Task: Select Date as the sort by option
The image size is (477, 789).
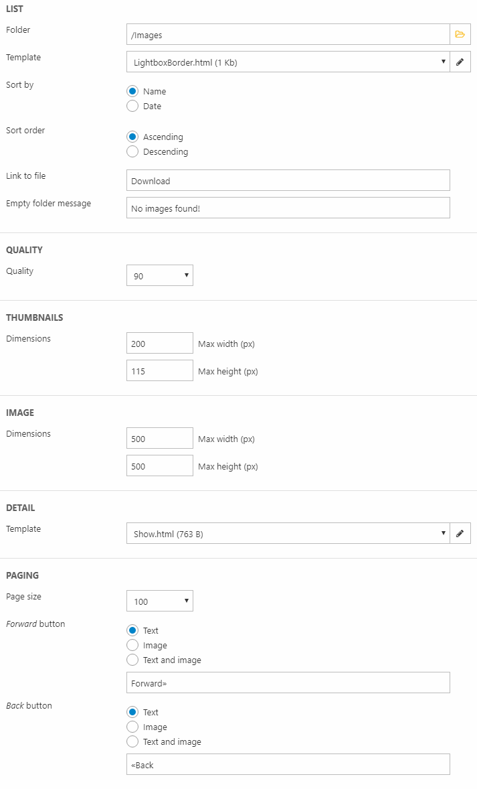Action: 132,106
